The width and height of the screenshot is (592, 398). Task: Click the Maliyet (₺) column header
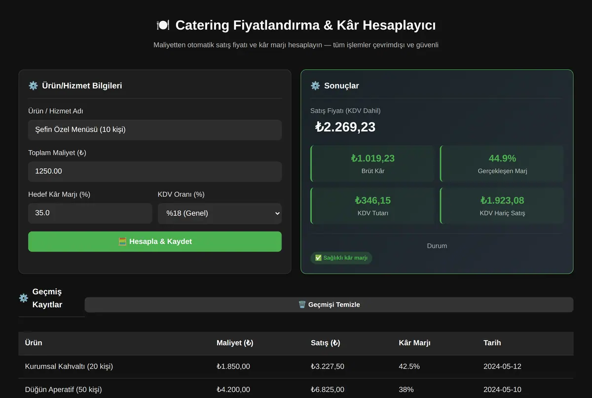point(235,343)
